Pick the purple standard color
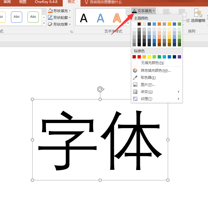The height and width of the screenshot is (201, 208). (180, 57)
